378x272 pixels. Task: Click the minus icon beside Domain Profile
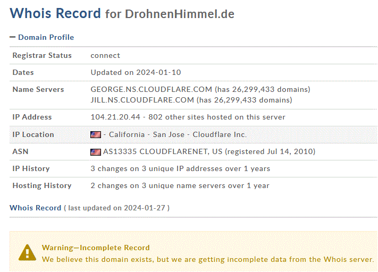[x=13, y=37]
